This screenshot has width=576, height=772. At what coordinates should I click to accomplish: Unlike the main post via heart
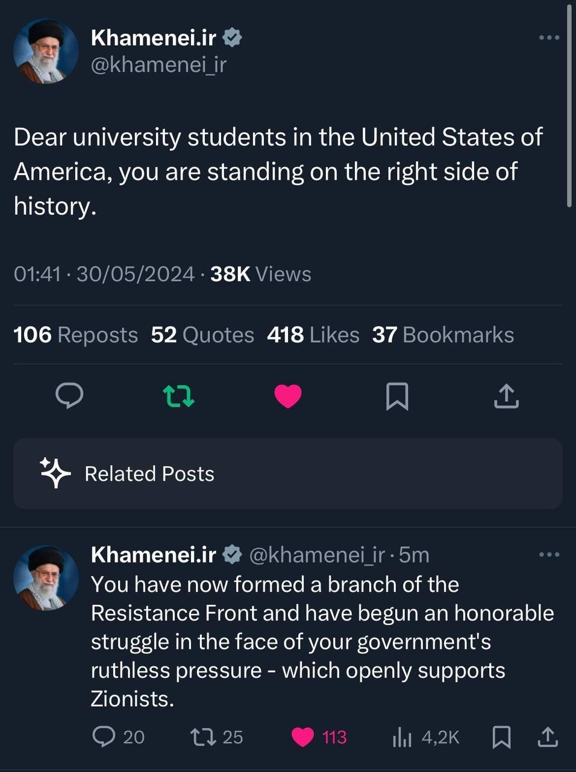(x=288, y=396)
